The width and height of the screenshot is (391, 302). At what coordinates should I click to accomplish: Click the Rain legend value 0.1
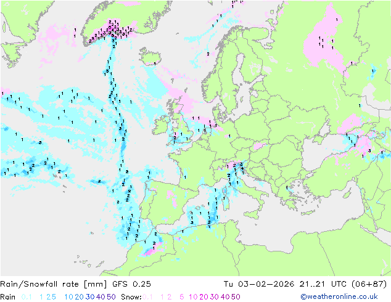[x=27, y=297]
